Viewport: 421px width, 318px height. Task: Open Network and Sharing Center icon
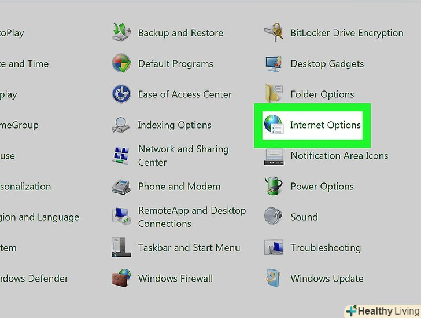tap(121, 155)
